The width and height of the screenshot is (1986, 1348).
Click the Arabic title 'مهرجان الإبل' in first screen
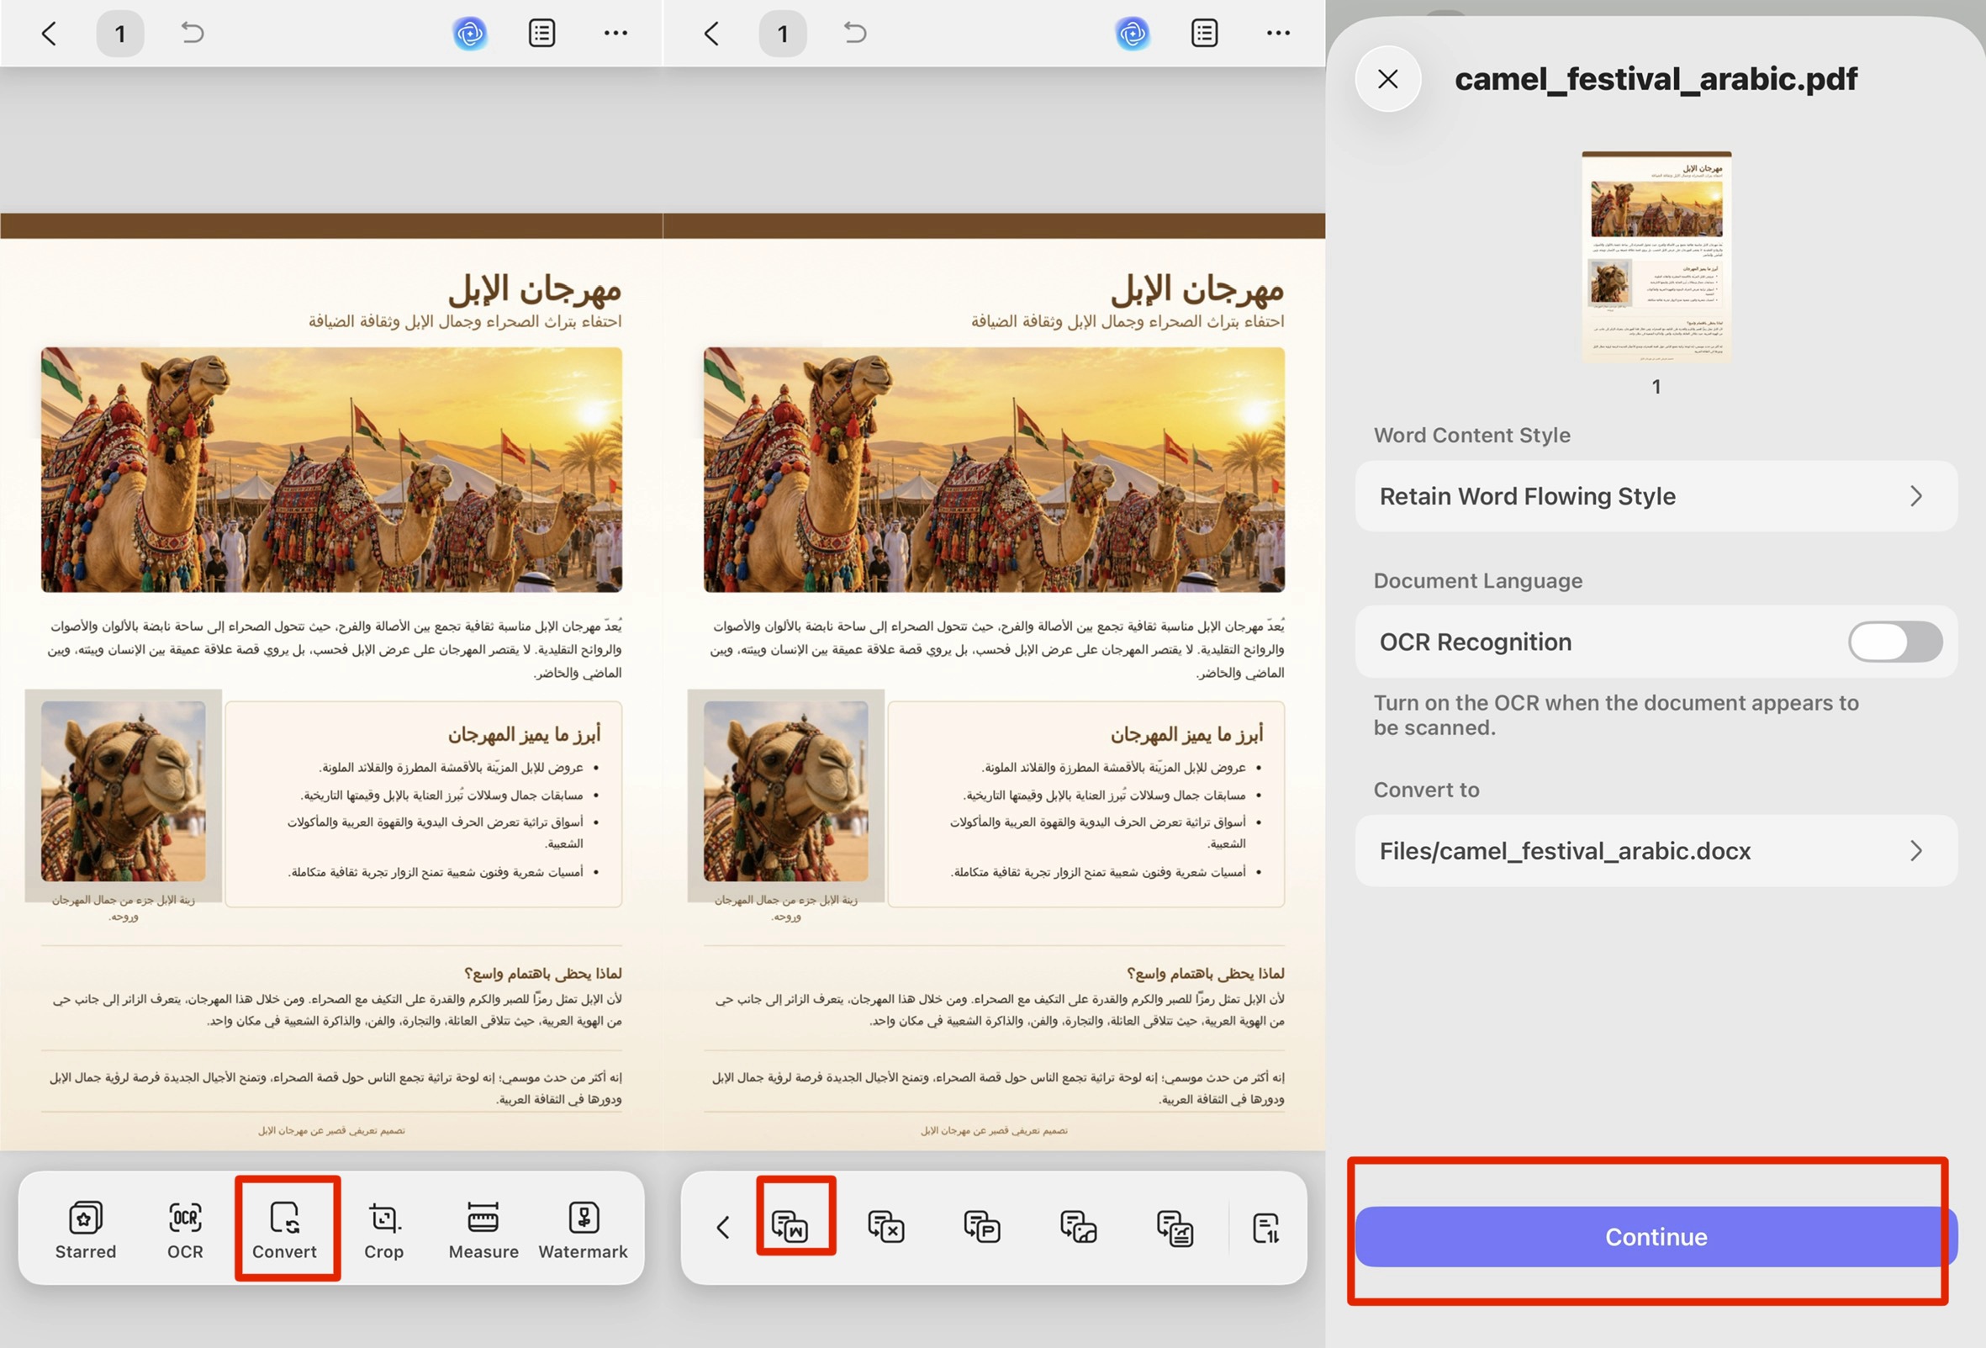tap(535, 290)
